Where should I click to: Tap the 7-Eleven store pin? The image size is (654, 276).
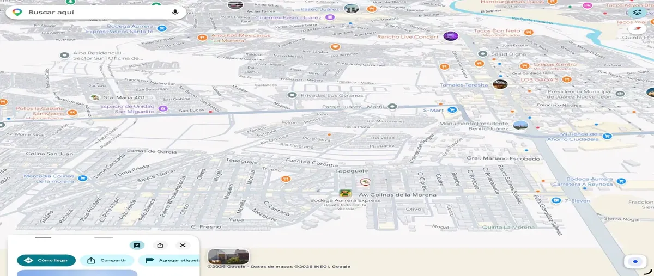[555, 201]
